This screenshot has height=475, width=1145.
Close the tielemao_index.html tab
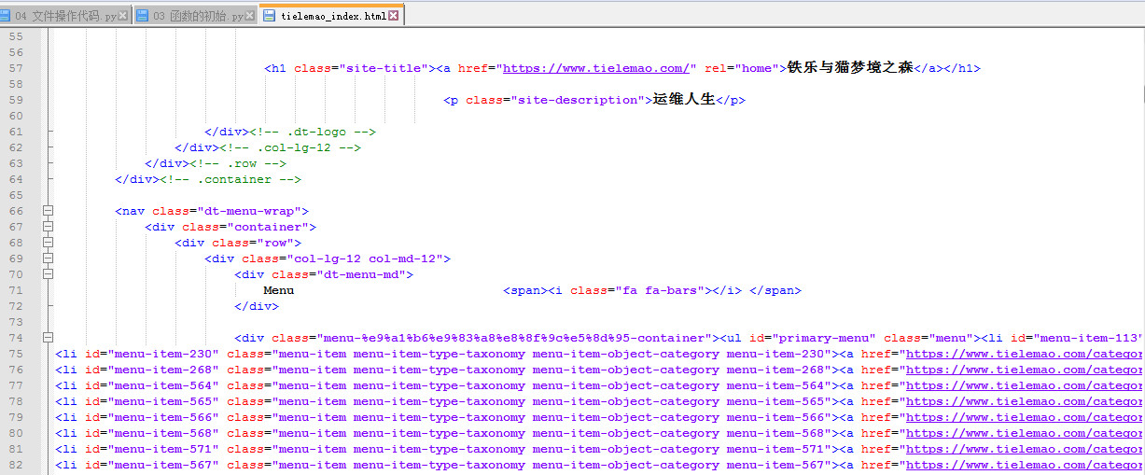(394, 15)
